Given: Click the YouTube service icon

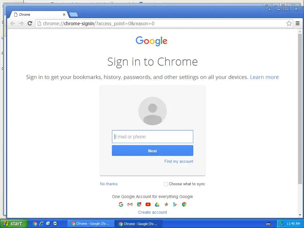Looking at the screenshot, I should tap(148, 204).
